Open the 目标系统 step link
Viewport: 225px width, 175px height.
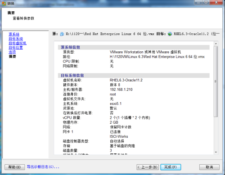coord(16,39)
